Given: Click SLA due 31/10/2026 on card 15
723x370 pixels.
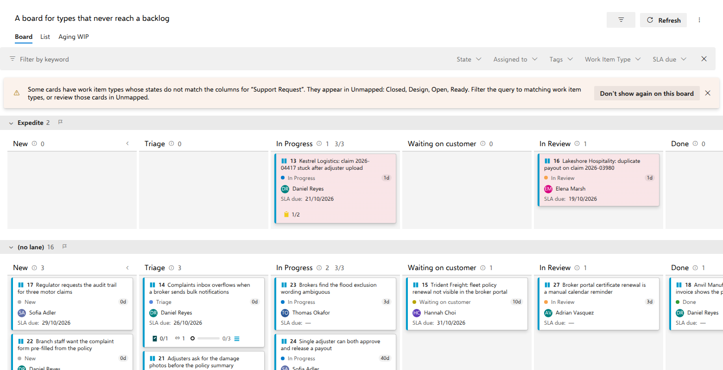Looking at the screenshot, I should pos(439,323).
